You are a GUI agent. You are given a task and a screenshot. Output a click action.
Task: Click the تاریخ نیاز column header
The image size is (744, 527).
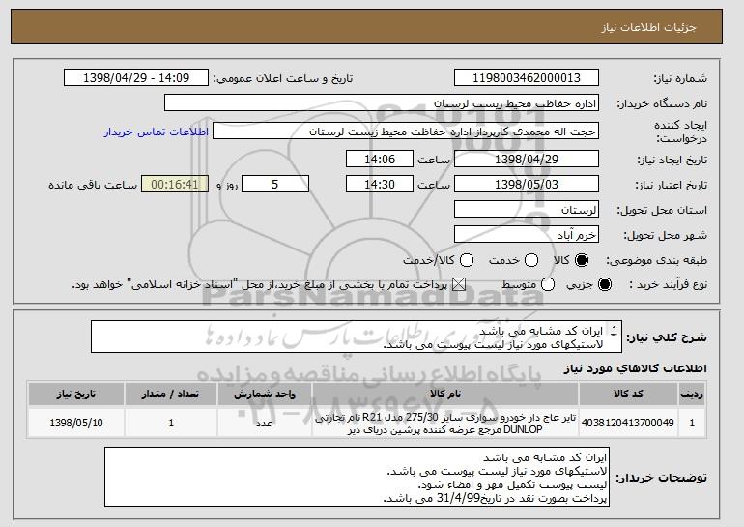(76, 395)
